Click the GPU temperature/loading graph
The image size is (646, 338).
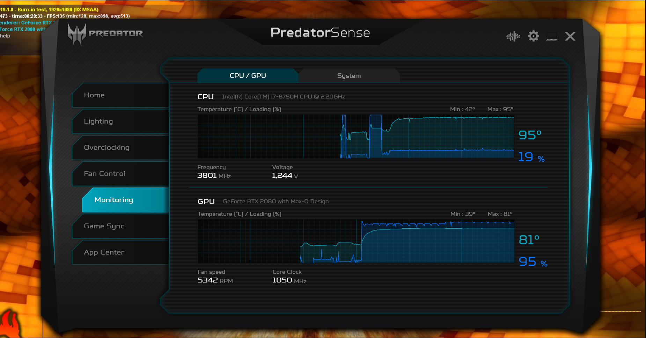(356, 241)
